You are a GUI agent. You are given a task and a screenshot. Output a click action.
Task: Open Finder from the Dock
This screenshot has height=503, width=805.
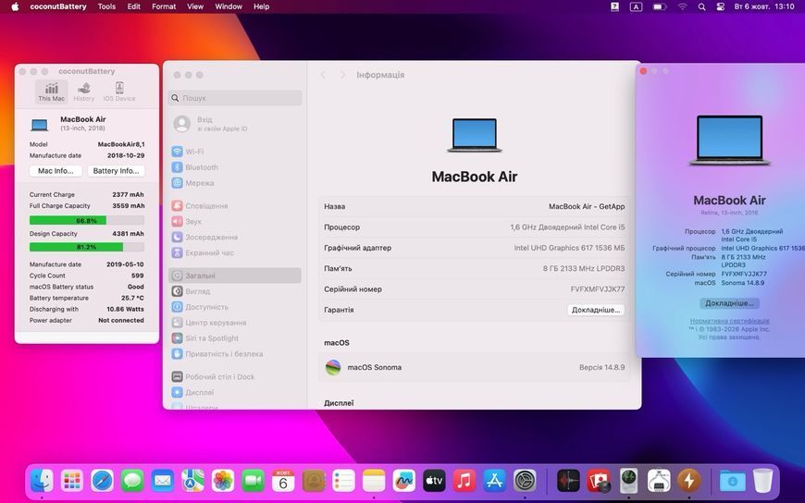pyautogui.click(x=42, y=481)
